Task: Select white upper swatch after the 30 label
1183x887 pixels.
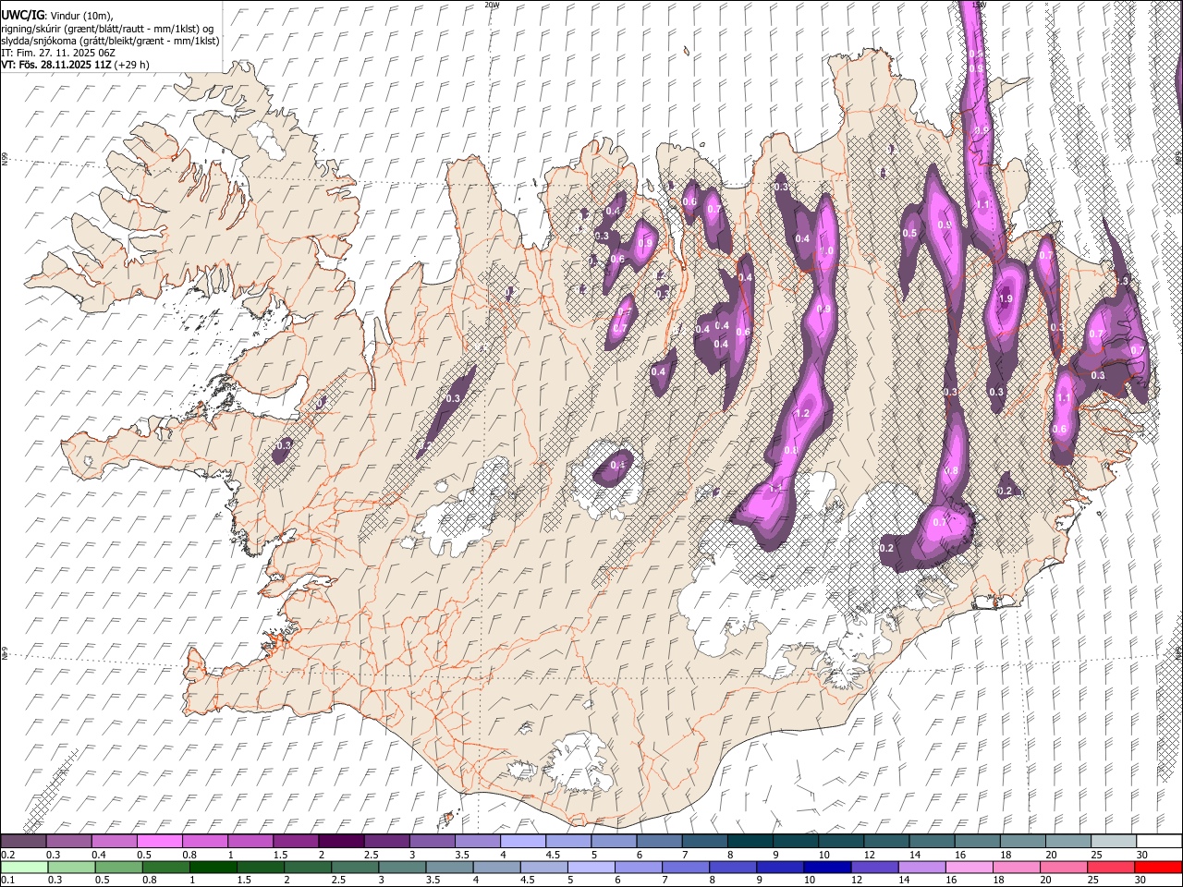Action: 1159,841
